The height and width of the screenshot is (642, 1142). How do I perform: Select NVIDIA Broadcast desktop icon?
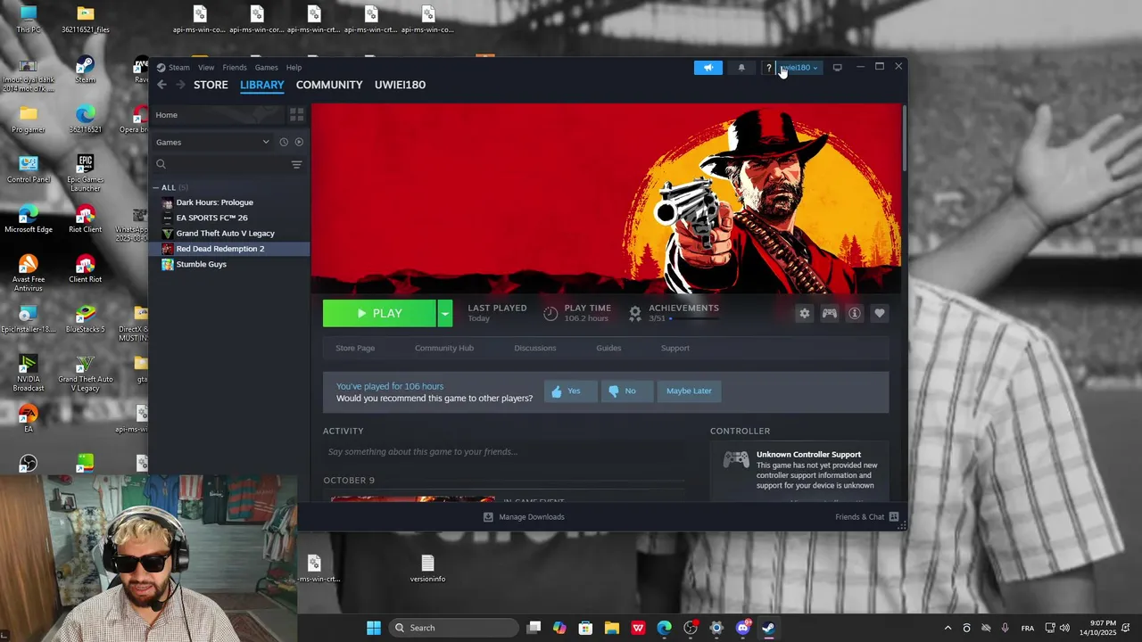[29, 374]
